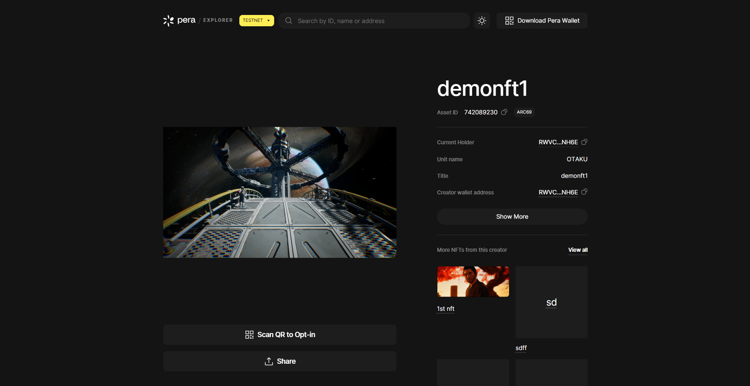Click Download Pera Wallet button
Viewport: 750px width, 386px height.
(542, 21)
